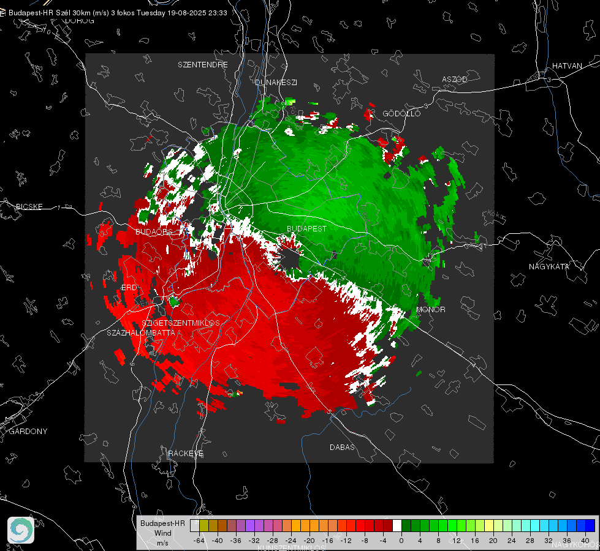Click the SZIGETSZENTMIKLOS label

coord(181,323)
